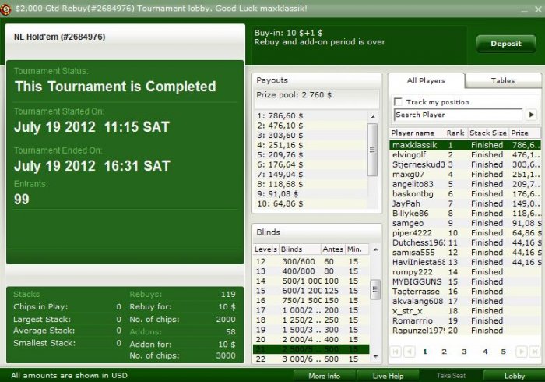Select blinds level 13 row 400/800

pyautogui.click(x=311, y=271)
